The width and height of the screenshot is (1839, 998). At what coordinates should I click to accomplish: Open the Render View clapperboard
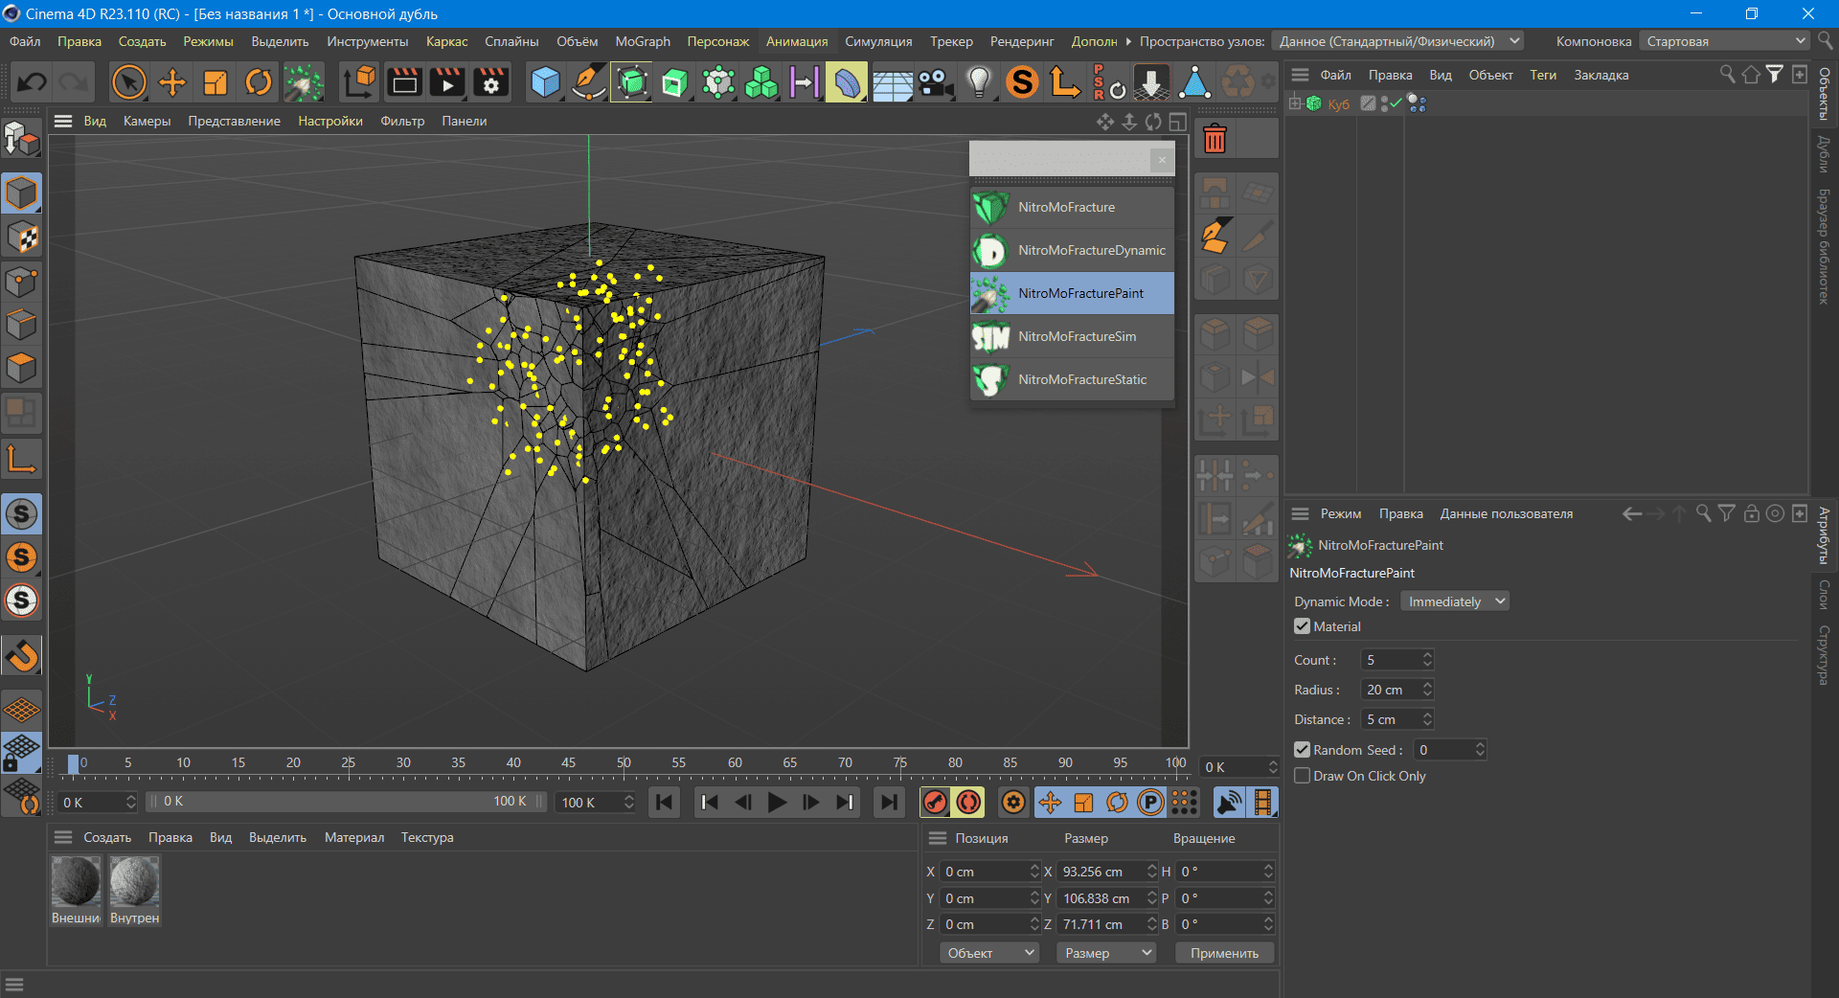click(x=404, y=82)
